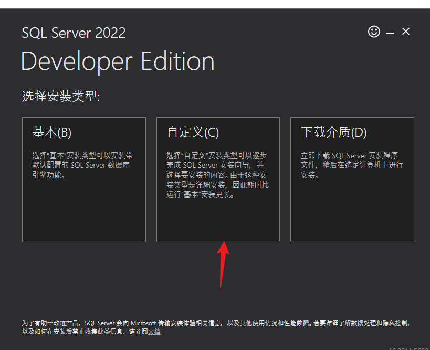
Task: Choose the 基本(B) installation type
Action: pyautogui.click(x=84, y=179)
